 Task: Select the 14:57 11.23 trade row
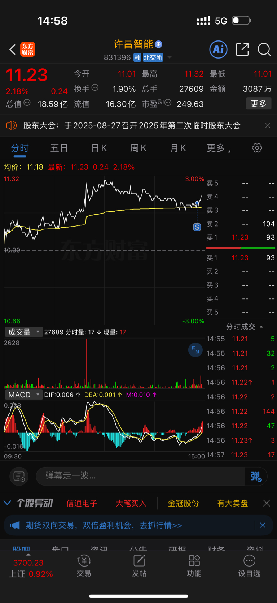pyautogui.click(x=241, y=455)
